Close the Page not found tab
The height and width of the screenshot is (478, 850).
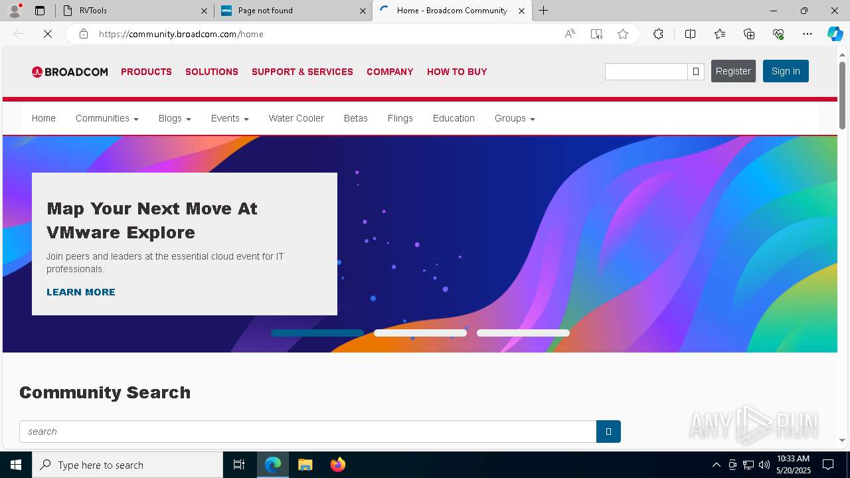363,11
